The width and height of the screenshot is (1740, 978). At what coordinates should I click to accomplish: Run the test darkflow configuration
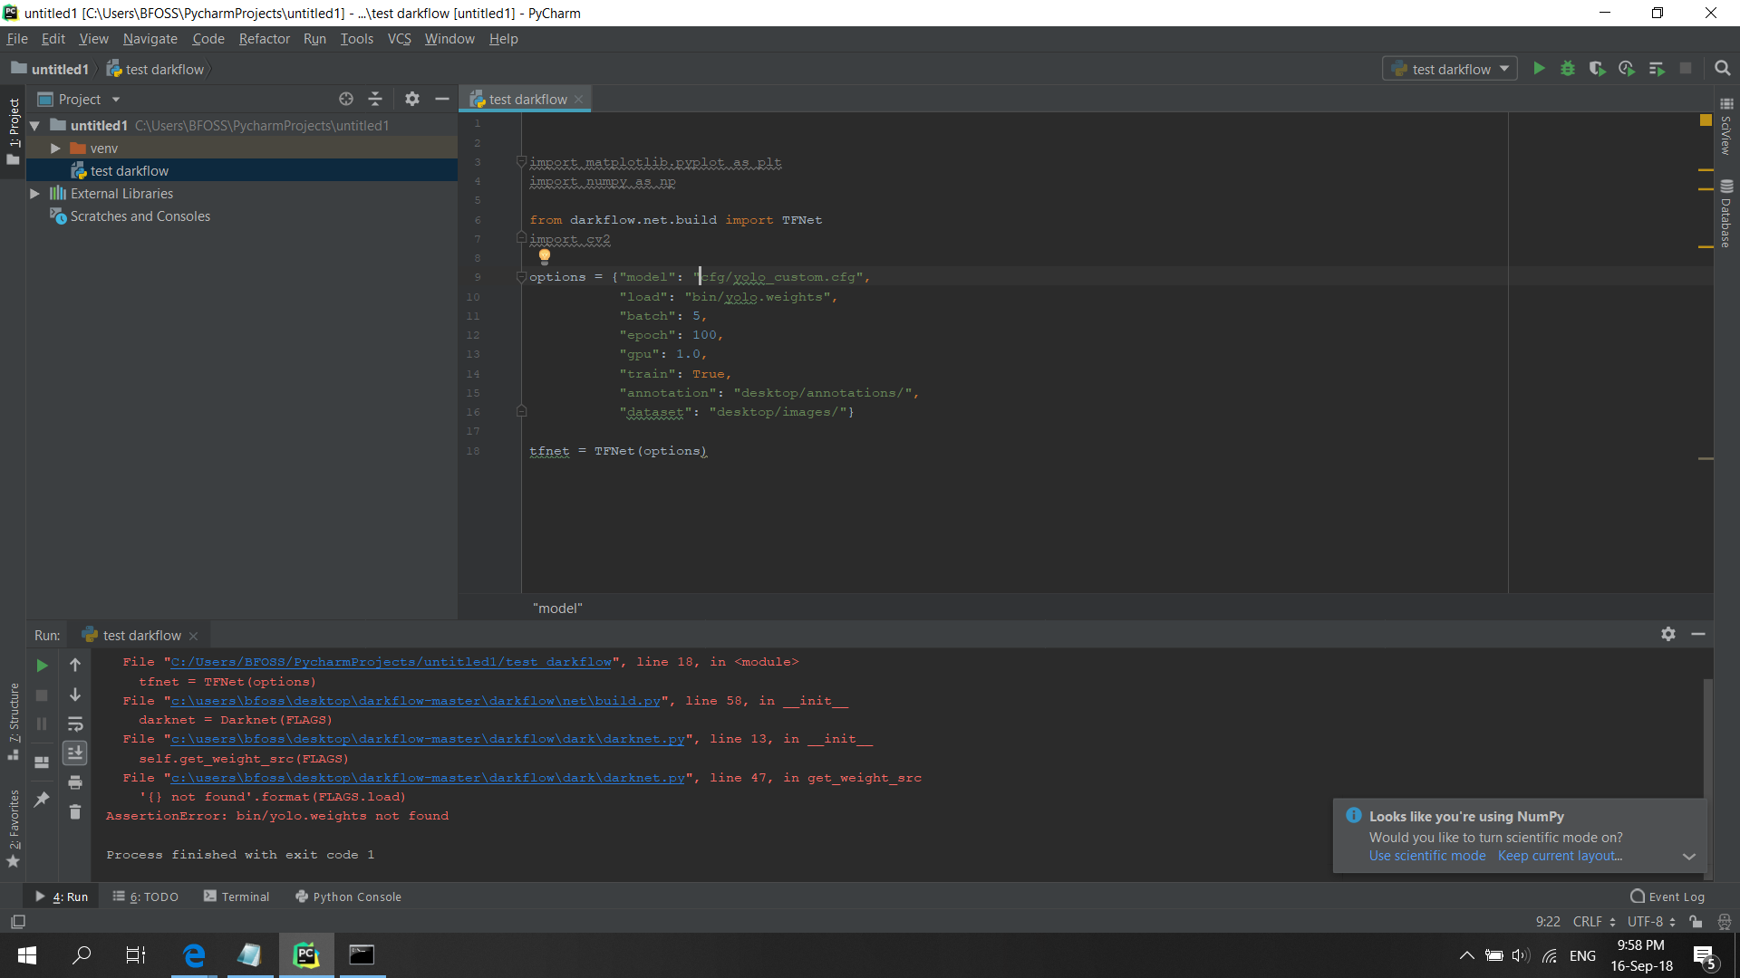[1540, 68]
